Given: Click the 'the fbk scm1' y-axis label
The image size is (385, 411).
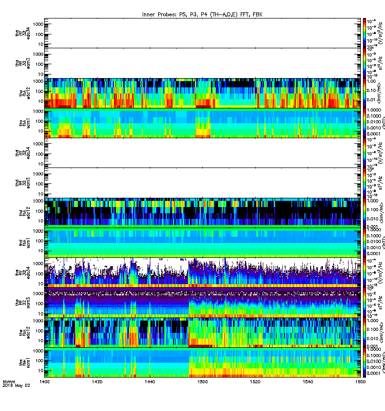Looking at the screenshot, I should click(x=25, y=363).
